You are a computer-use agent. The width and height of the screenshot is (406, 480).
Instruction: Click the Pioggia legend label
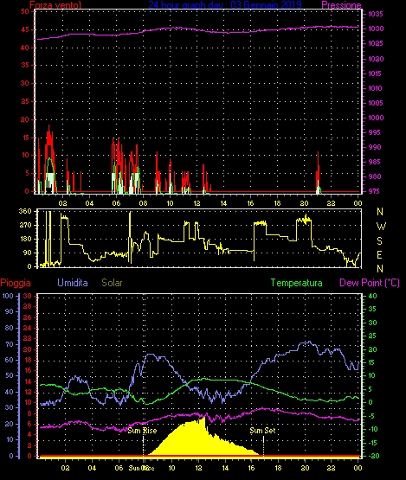(x=16, y=283)
